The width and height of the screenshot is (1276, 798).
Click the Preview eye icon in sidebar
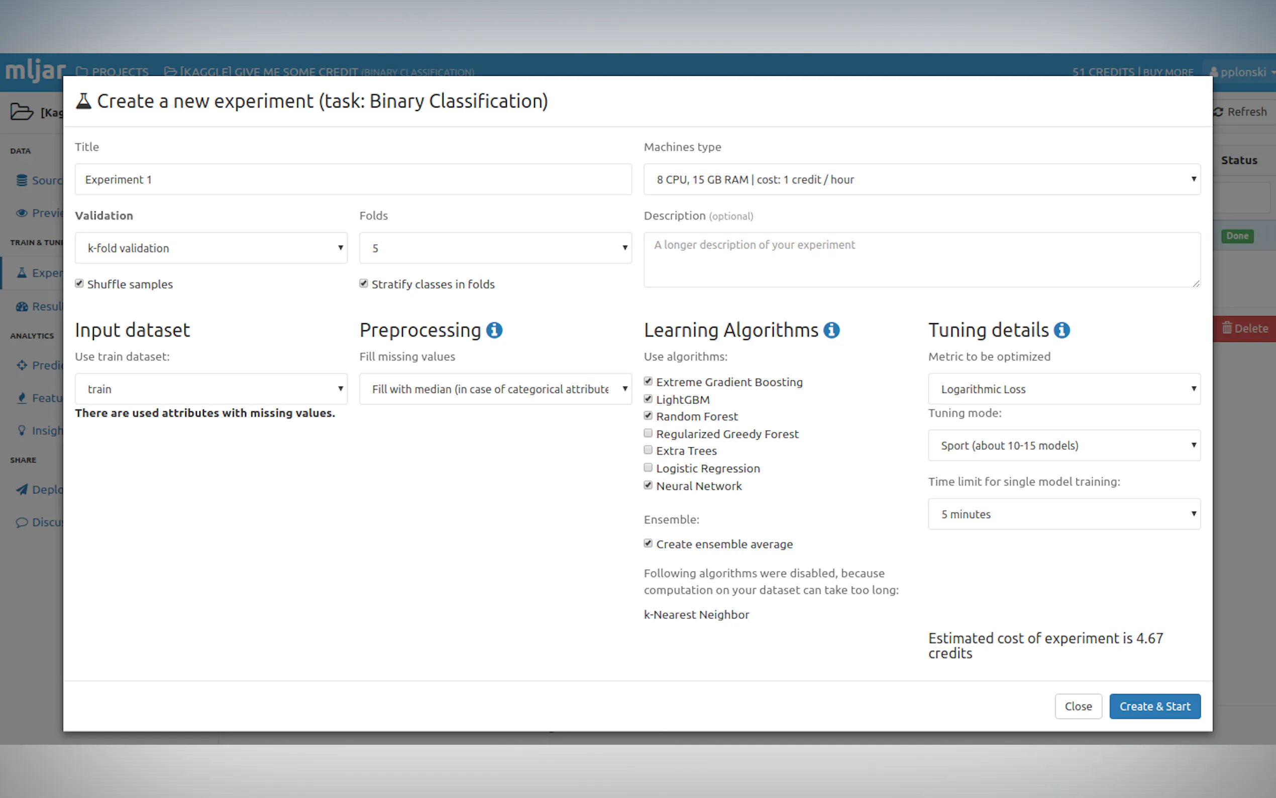22,213
